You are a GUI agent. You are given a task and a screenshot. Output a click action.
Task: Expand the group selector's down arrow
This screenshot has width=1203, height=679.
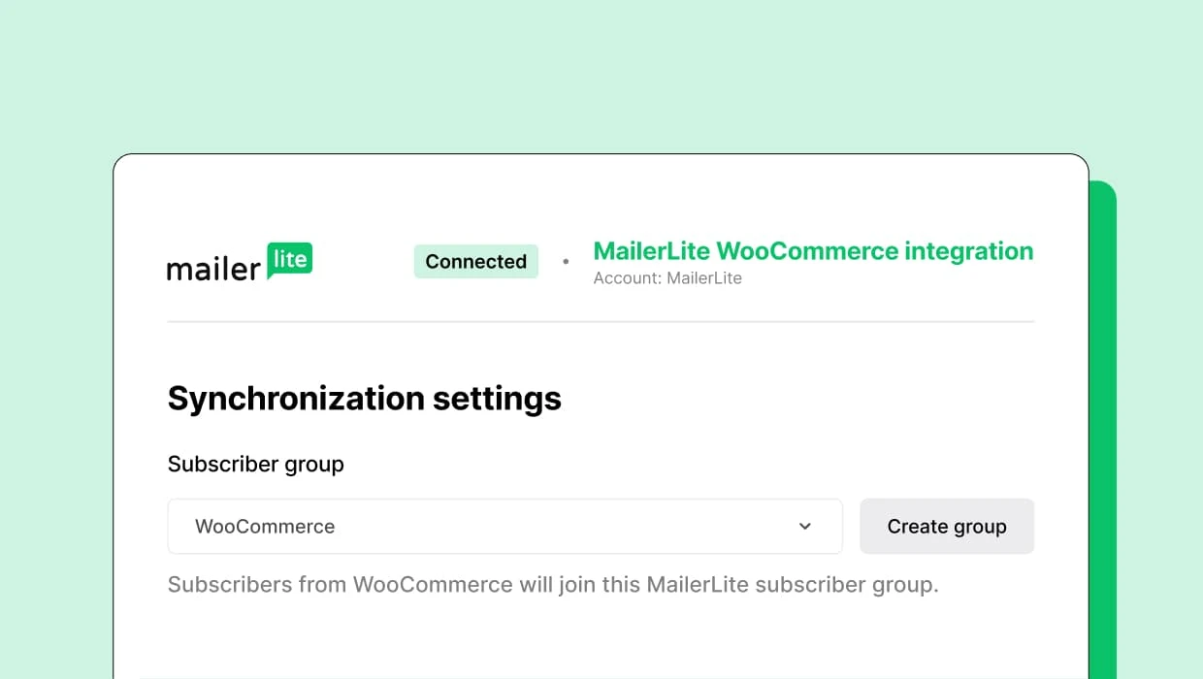(x=804, y=527)
